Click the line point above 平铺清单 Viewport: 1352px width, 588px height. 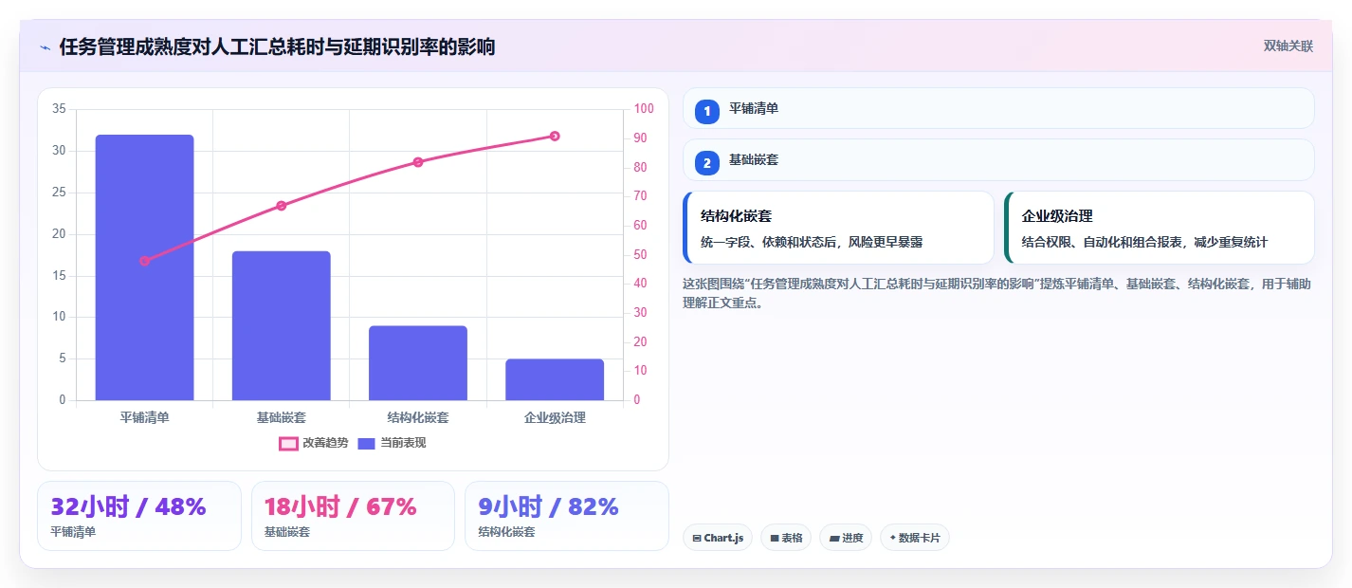click(144, 261)
